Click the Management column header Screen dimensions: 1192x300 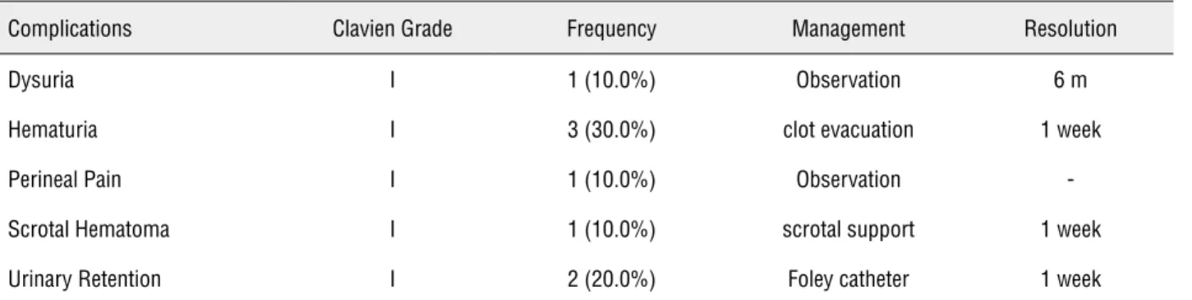click(x=849, y=30)
